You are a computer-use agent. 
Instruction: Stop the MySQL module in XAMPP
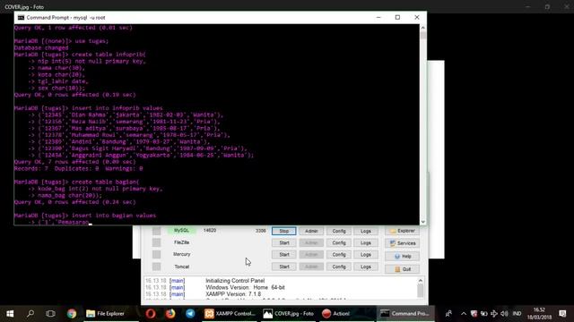[x=283, y=231]
